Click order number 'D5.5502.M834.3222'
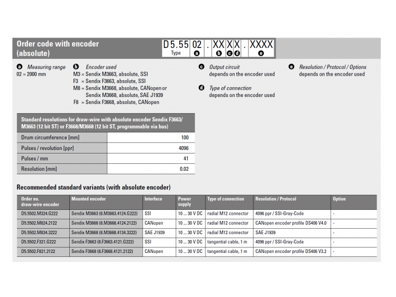Viewport: 396px width, 297px height. (x=39, y=232)
